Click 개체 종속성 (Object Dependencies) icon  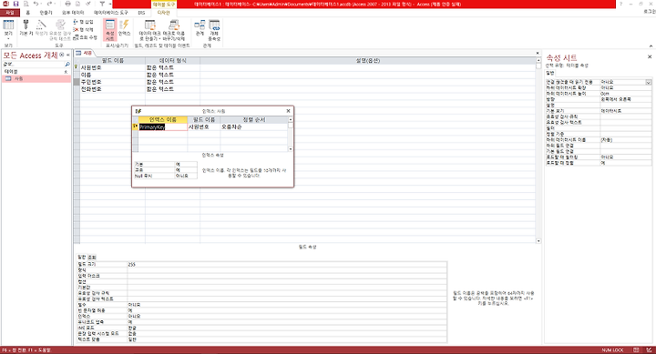tap(214, 30)
